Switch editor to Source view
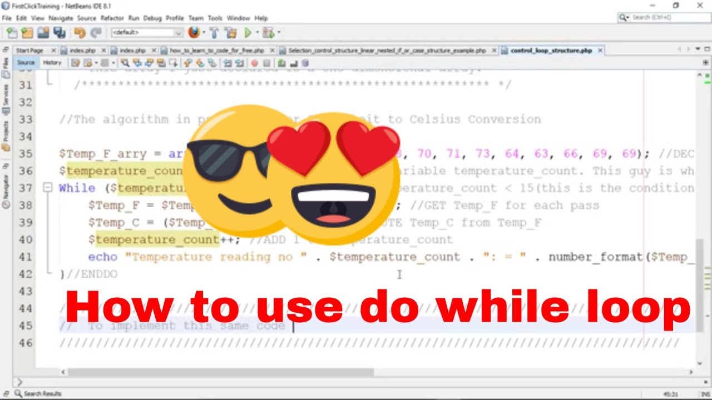Image resolution: width=712 pixels, height=400 pixels. [x=26, y=63]
